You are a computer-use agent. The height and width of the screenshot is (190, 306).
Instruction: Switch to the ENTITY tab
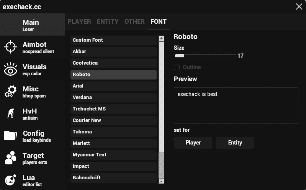click(108, 22)
